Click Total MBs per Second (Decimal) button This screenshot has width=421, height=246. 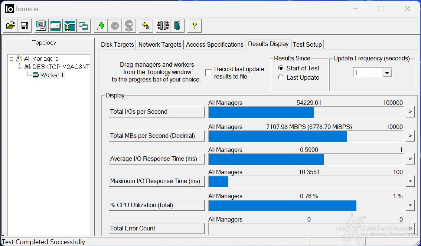click(157, 136)
